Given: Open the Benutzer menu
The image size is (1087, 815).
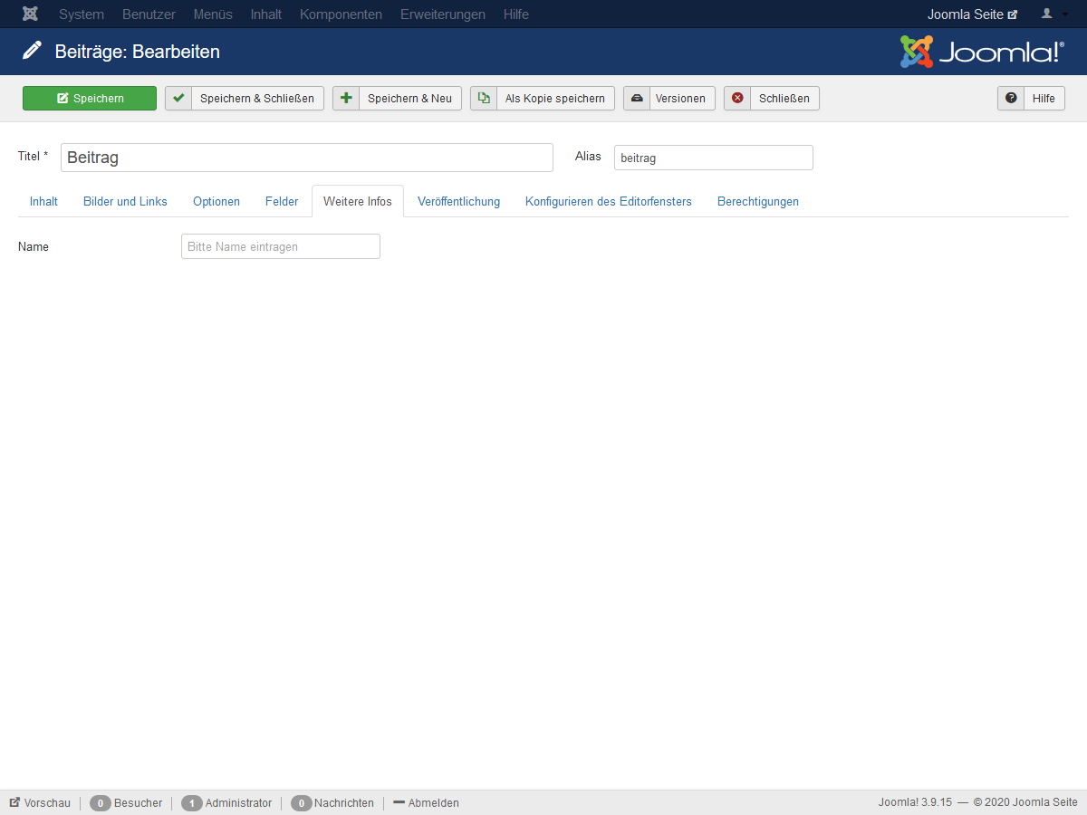Looking at the screenshot, I should point(149,14).
